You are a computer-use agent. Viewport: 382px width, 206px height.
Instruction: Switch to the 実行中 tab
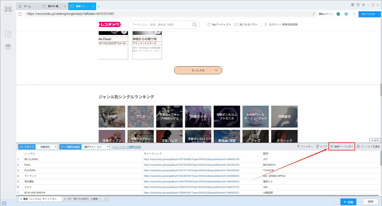pyautogui.click(x=54, y=6)
